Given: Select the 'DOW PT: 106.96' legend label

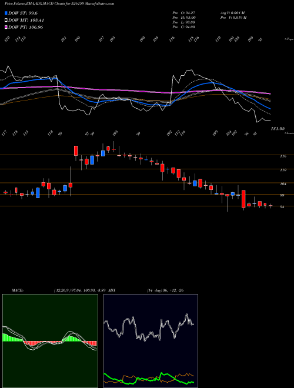Looking at the screenshot, I should (x=26, y=27).
